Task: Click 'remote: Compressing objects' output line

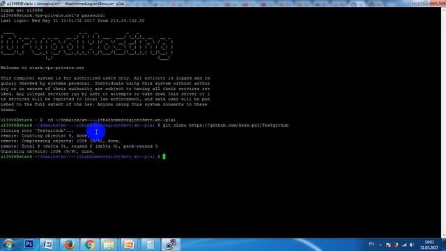Action: 61,141
